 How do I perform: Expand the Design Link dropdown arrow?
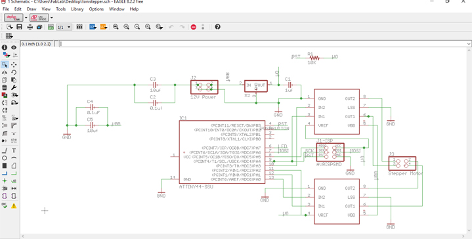[x=26, y=18]
